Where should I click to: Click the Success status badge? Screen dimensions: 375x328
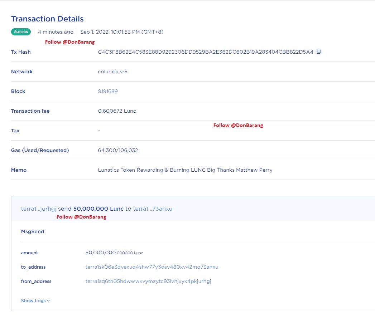21,32
